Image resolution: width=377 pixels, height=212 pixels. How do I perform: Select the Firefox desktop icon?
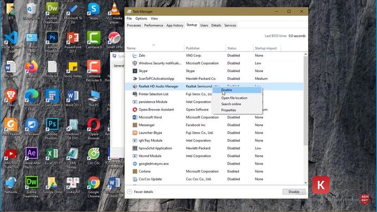[32, 69]
